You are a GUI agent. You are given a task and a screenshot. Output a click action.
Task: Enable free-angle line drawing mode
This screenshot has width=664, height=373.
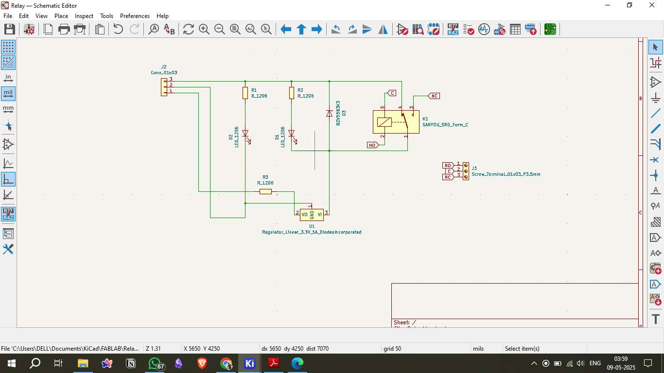pos(8,164)
